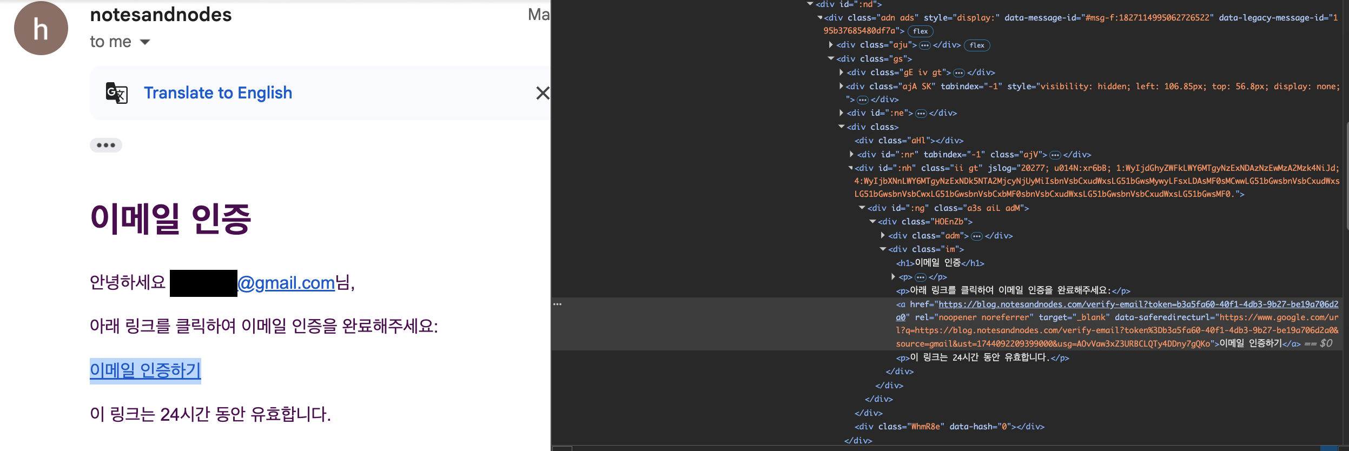Click ellipsis in the div id=":ne"
The image size is (1349, 451).
921,114
